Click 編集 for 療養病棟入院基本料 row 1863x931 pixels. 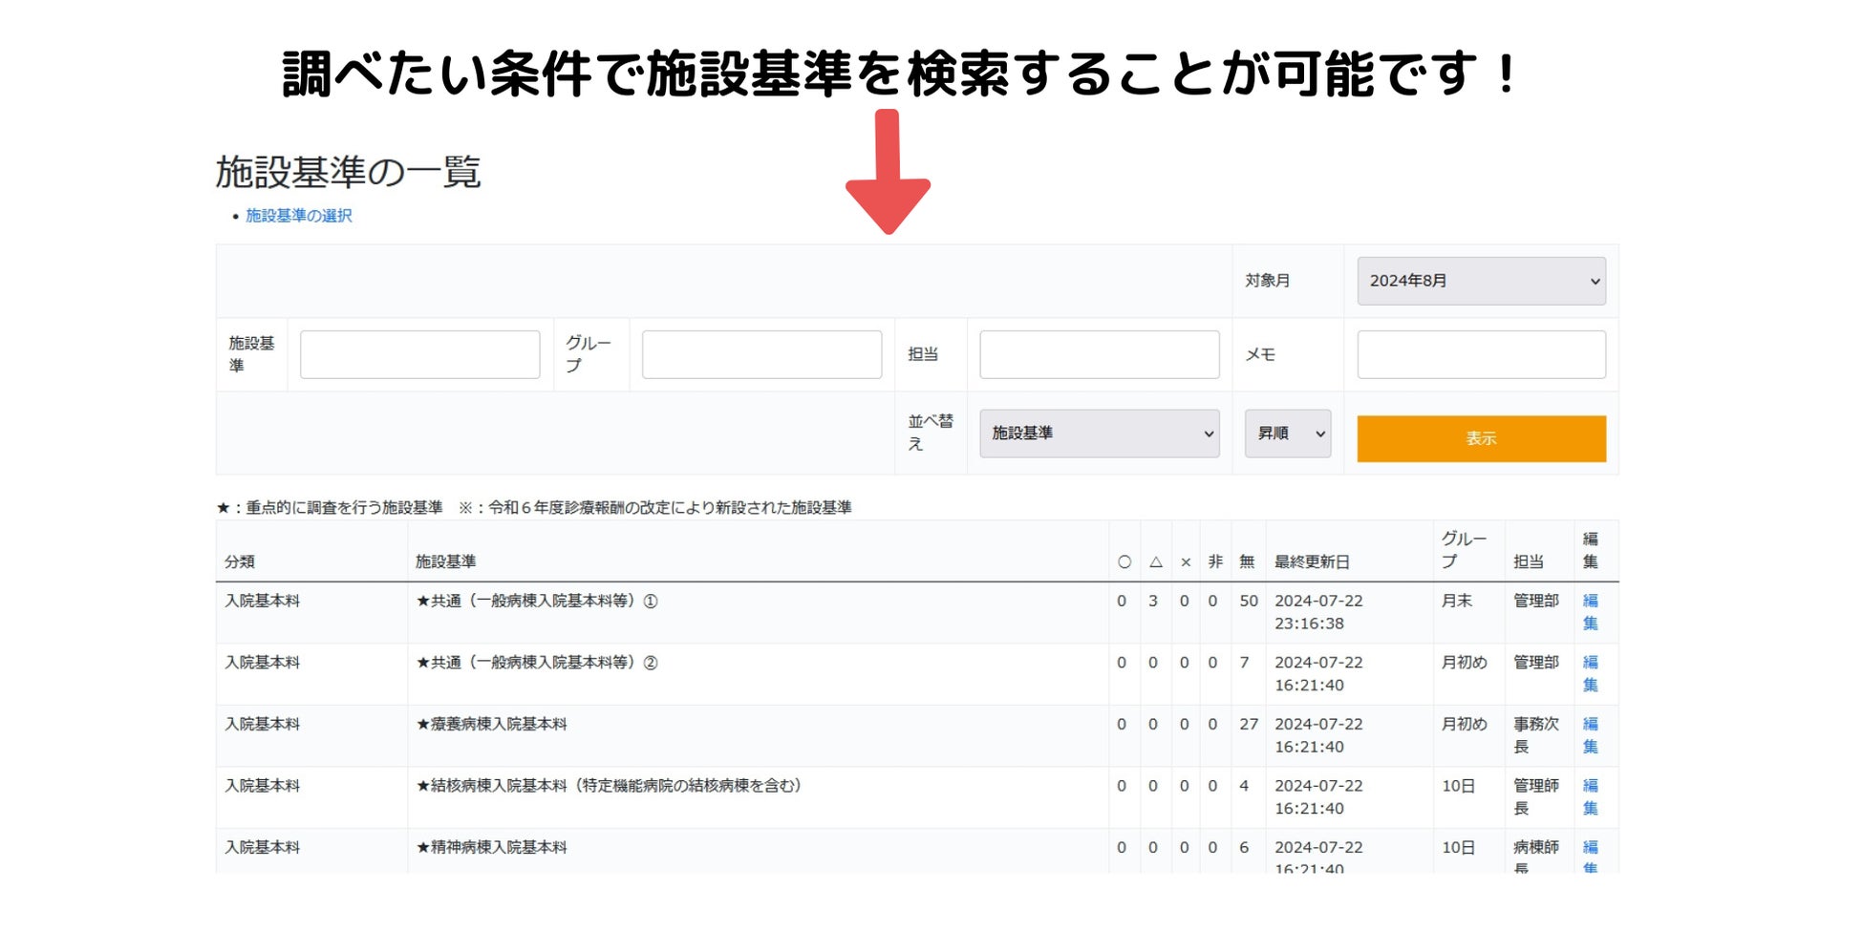[x=1590, y=735]
